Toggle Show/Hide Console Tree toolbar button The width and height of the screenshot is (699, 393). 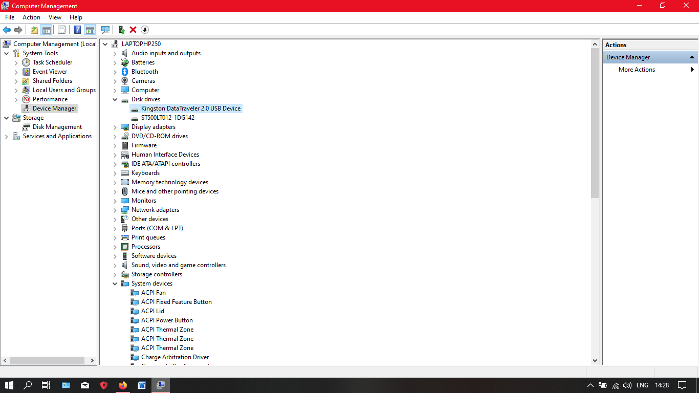46,30
